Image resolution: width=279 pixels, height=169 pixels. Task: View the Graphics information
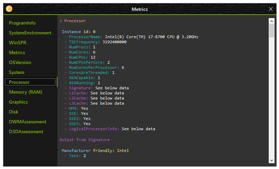tap(18, 102)
